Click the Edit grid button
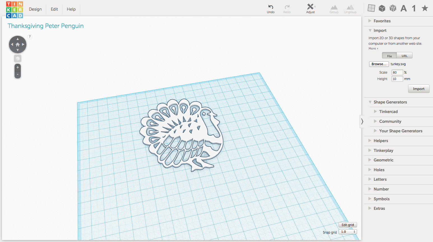The height and width of the screenshot is (242, 433). coord(347,225)
